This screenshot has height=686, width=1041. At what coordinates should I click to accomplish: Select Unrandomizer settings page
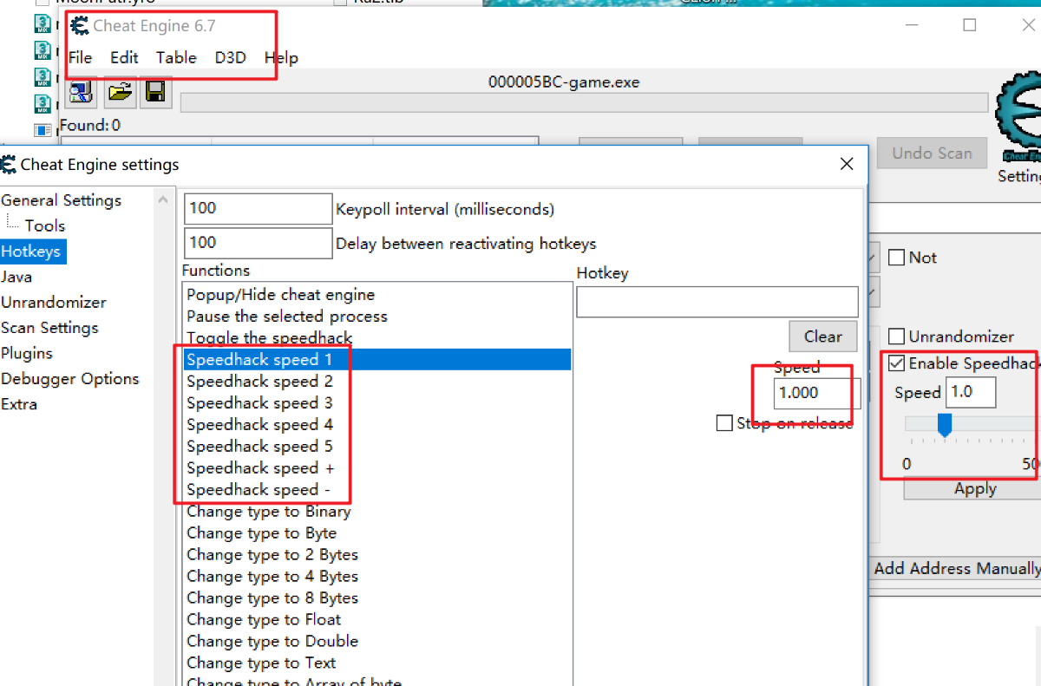54,302
